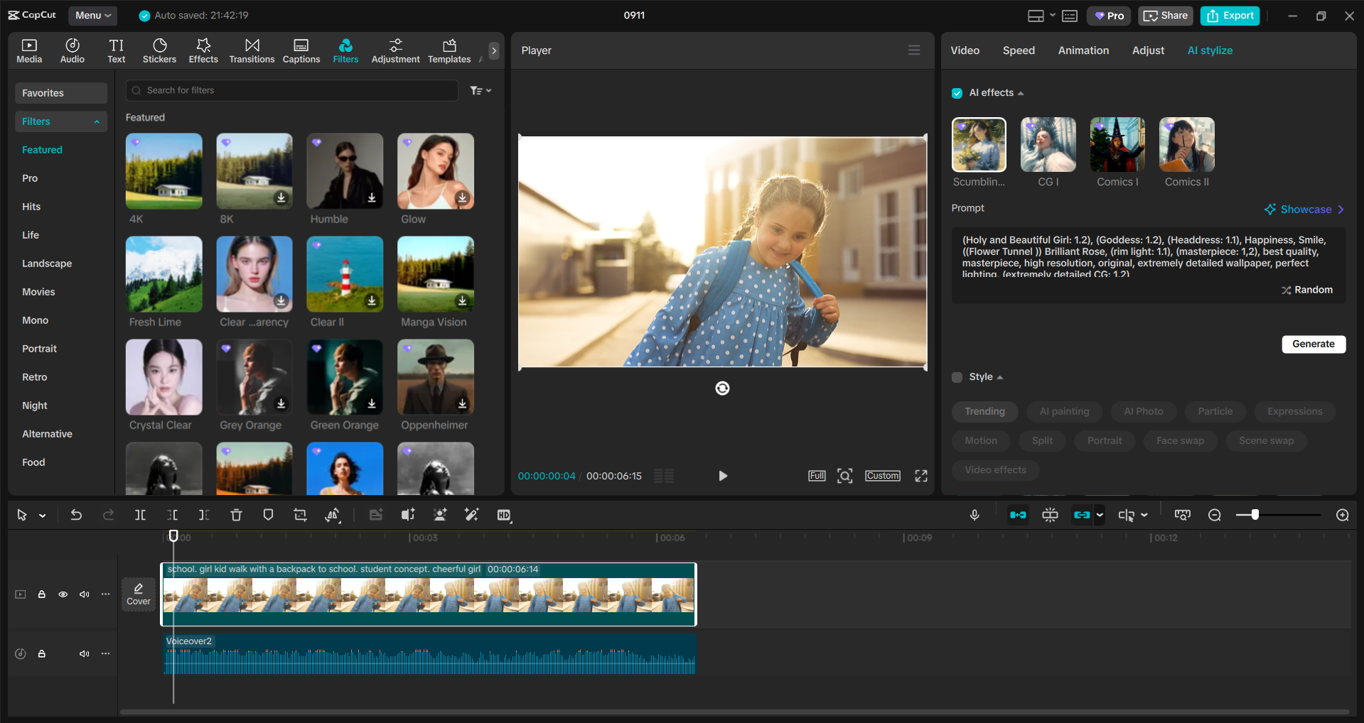Open the Templates panel

tap(449, 50)
